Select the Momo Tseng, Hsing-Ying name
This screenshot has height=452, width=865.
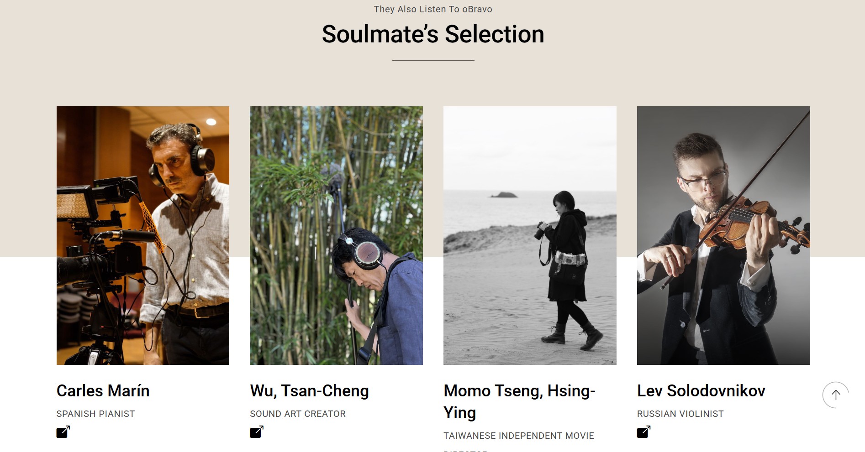point(519,401)
